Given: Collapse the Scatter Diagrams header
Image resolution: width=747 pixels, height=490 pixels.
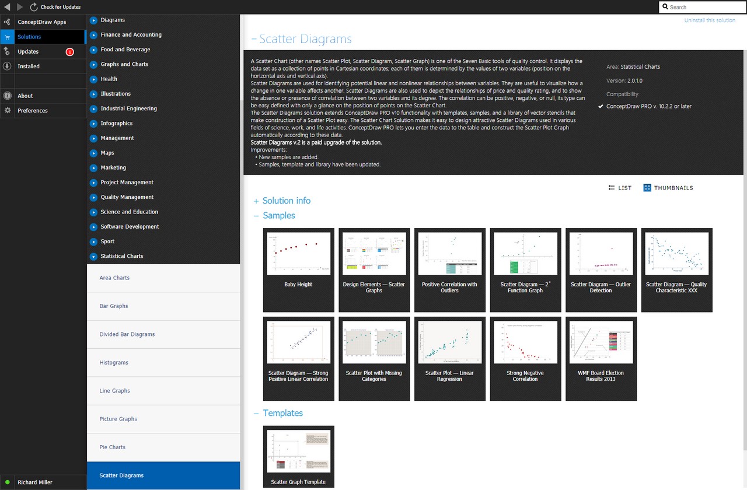Looking at the screenshot, I should point(254,39).
